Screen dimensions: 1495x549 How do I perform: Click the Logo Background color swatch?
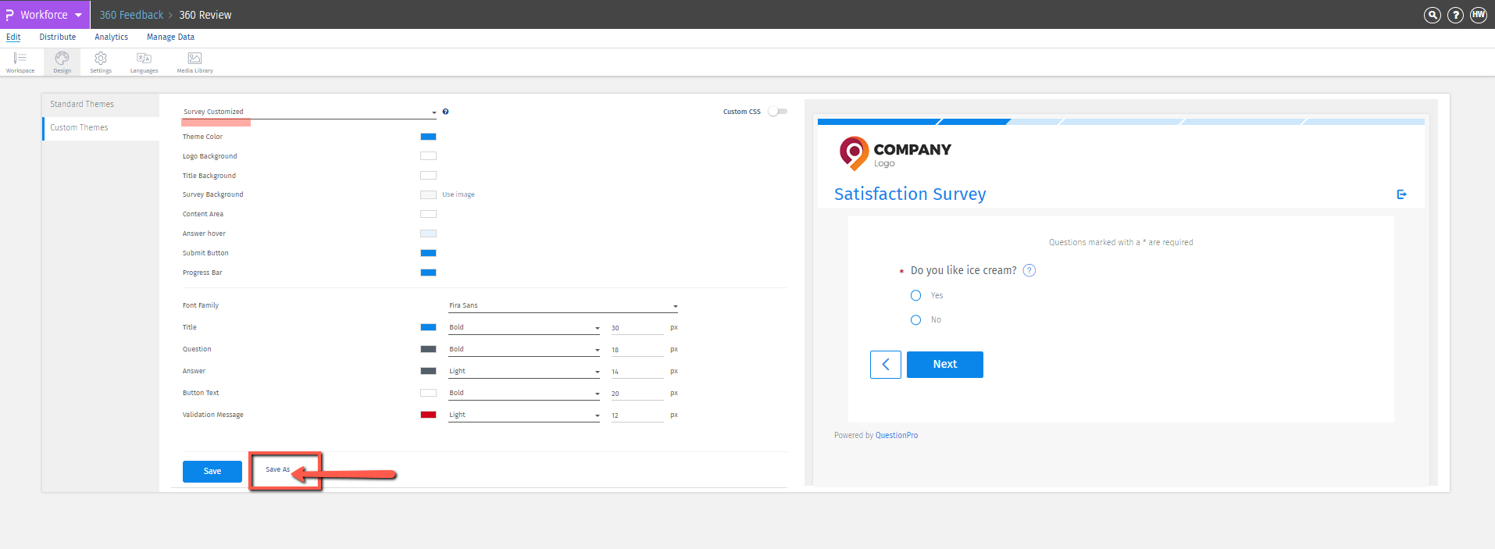coord(428,156)
